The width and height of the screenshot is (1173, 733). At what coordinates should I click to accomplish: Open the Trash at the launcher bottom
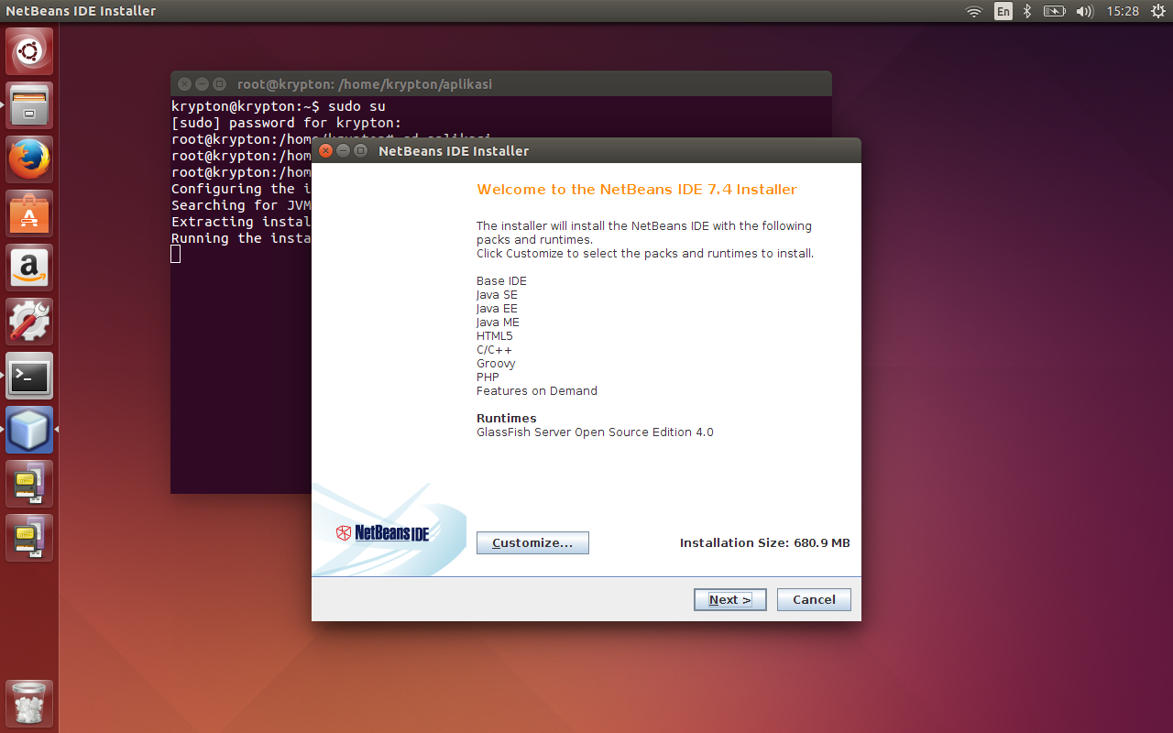tap(28, 702)
